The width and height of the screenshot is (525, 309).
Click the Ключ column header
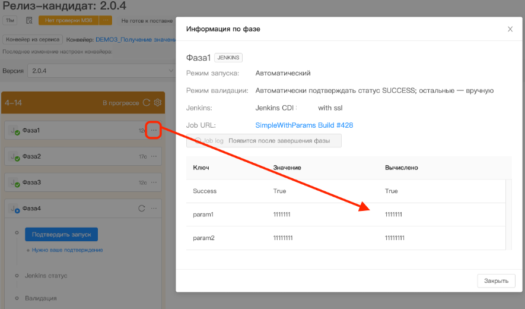point(201,168)
